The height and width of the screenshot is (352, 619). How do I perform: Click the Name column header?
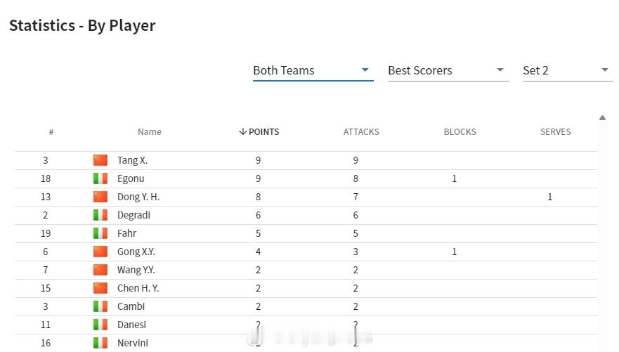[x=149, y=132]
